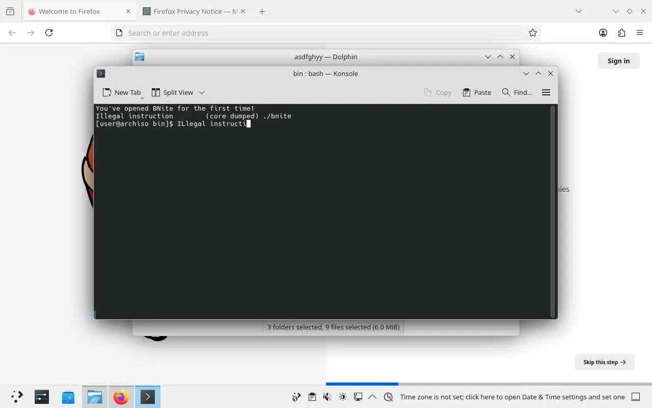Screen dimensions: 652x408
Task: Focus the Firefox address bar
Action: tap(326, 33)
